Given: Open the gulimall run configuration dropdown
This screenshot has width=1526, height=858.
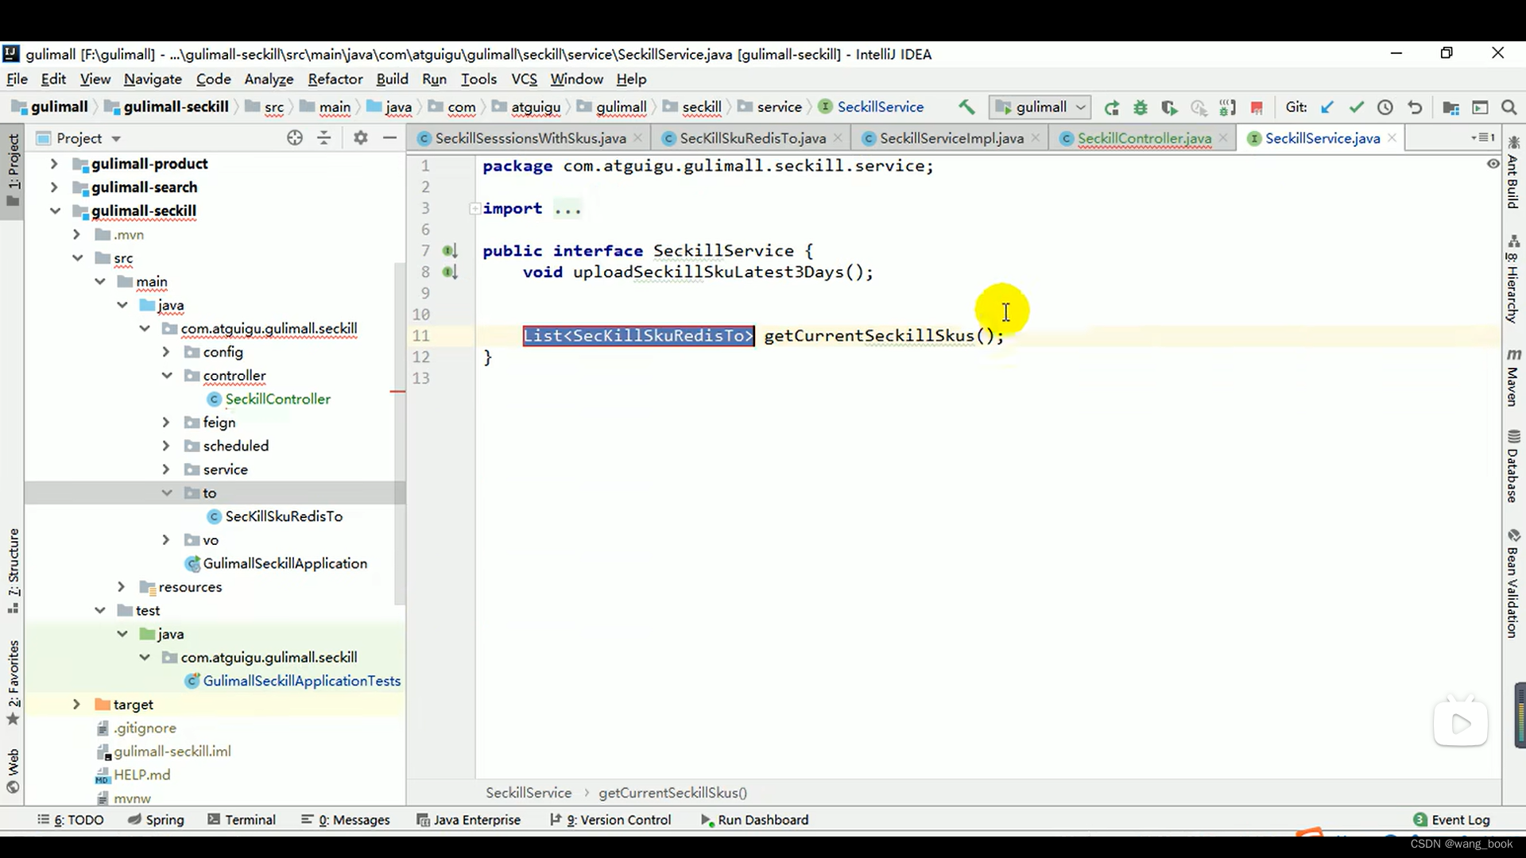Looking at the screenshot, I should (1040, 107).
